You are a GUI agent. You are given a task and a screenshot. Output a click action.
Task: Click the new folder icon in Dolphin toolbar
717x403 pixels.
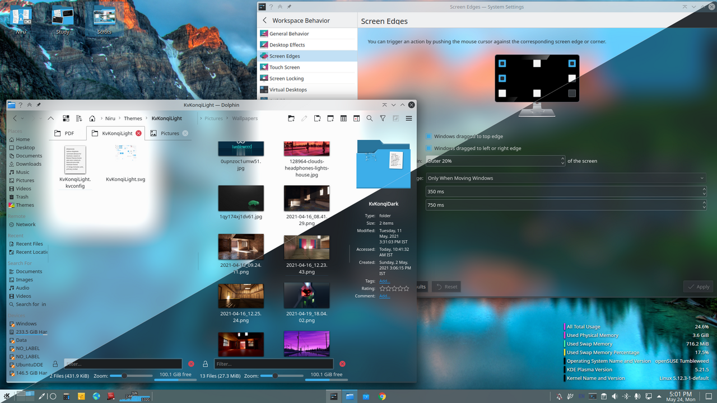(291, 119)
